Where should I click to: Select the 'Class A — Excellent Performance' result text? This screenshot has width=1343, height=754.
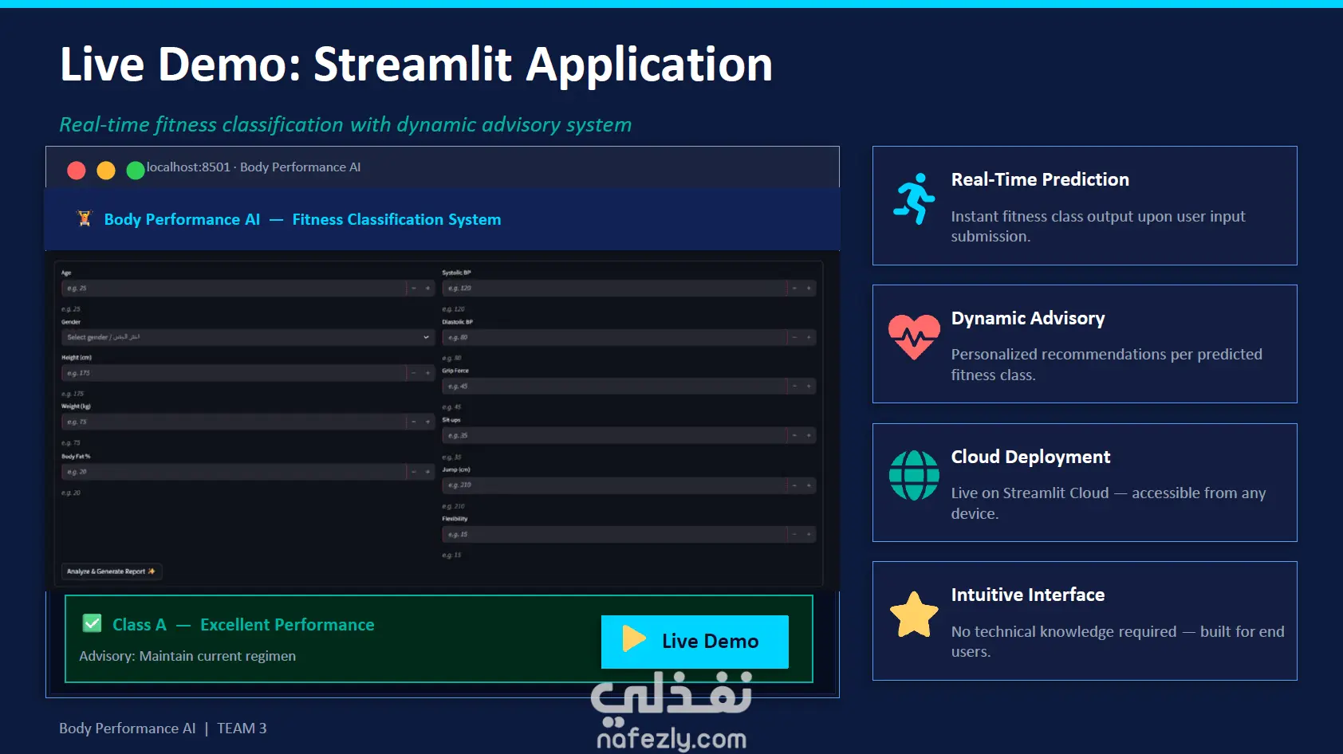[x=243, y=625]
